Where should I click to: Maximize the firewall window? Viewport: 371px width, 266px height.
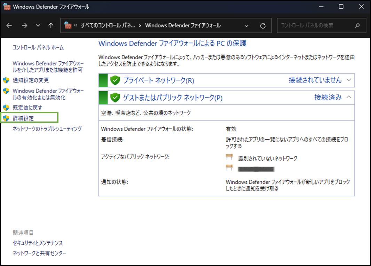click(341, 7)
